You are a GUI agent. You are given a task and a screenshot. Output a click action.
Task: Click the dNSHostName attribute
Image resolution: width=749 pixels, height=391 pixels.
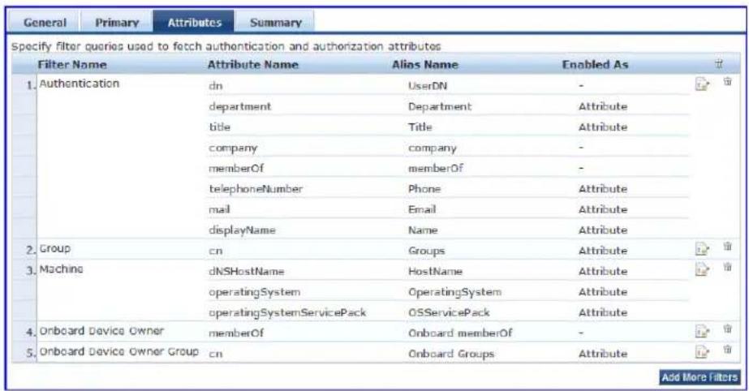click(x=247, y=271)
